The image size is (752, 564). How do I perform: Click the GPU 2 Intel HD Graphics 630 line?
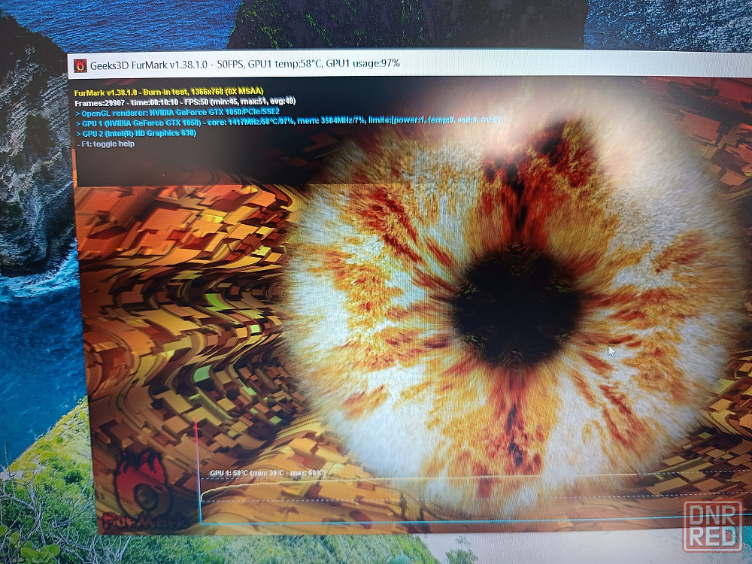[136, 133]
